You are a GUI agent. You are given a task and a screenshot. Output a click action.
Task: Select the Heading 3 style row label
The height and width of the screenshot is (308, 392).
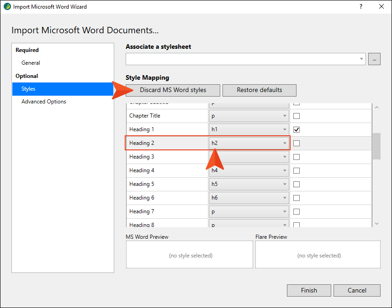142,157
